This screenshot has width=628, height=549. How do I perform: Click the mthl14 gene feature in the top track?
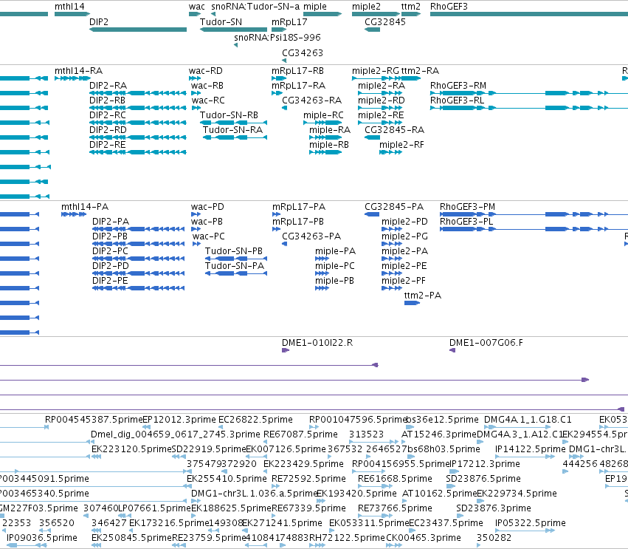[x=72, y=14]
